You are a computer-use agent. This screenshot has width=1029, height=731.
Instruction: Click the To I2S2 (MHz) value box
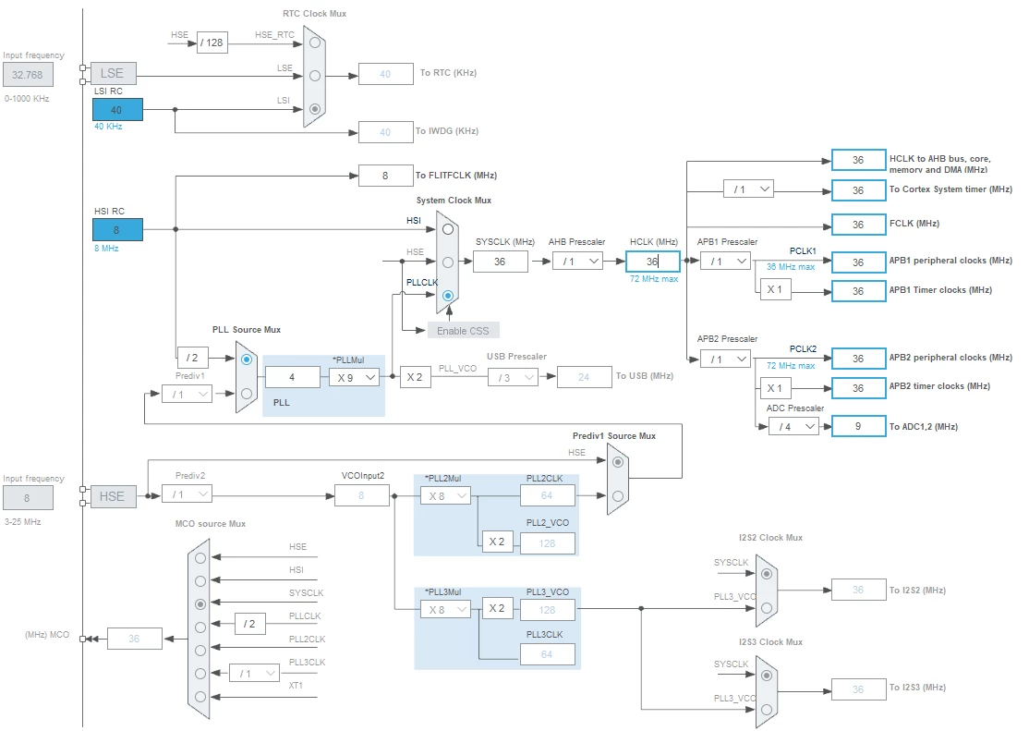click(858, 590)
